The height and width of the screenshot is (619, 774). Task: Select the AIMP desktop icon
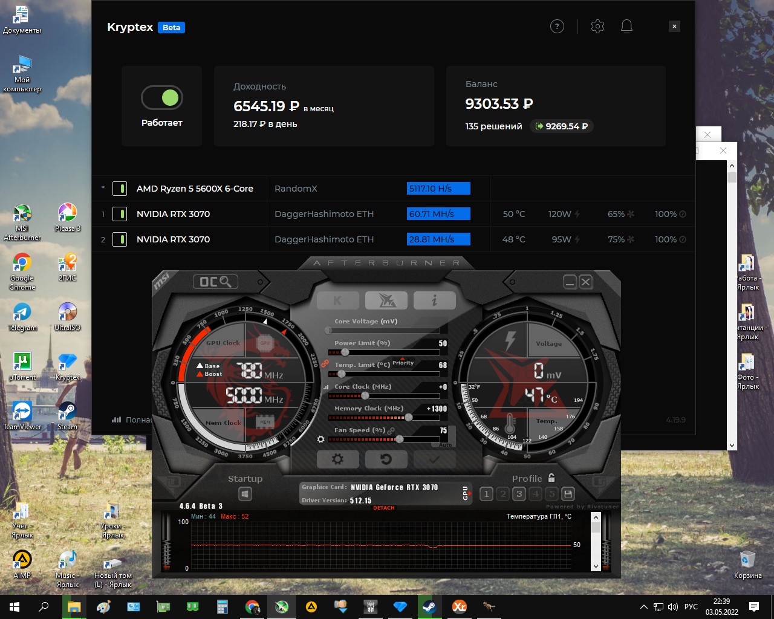click(x=22, y=565)
